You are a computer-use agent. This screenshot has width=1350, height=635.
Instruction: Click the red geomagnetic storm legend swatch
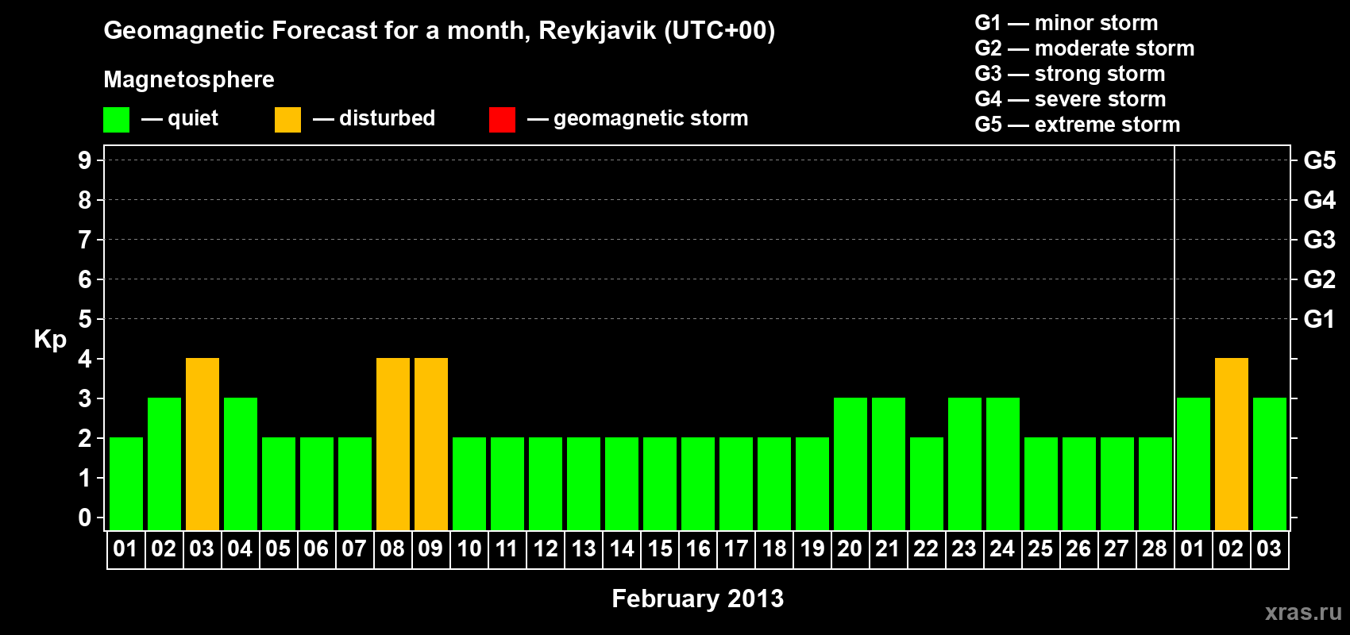[x=502, y=120]
